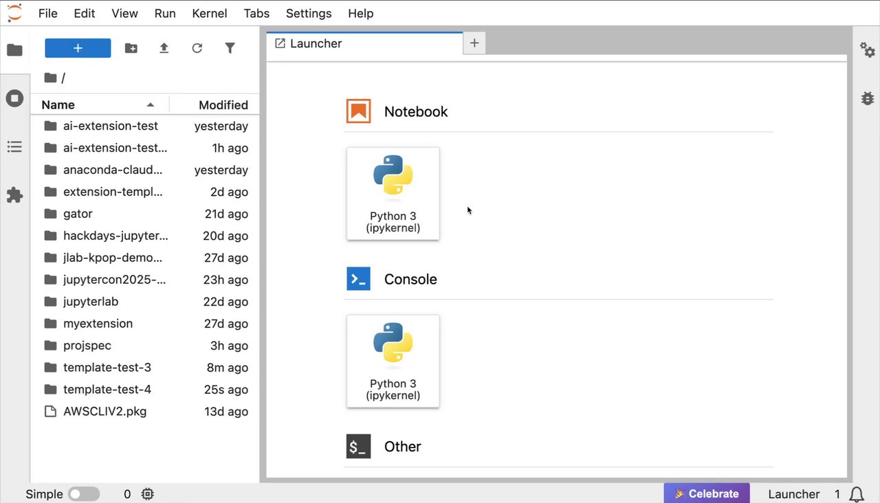Select the hackdays-jupyter... folder
880x503 pixels.
point(145,236)
